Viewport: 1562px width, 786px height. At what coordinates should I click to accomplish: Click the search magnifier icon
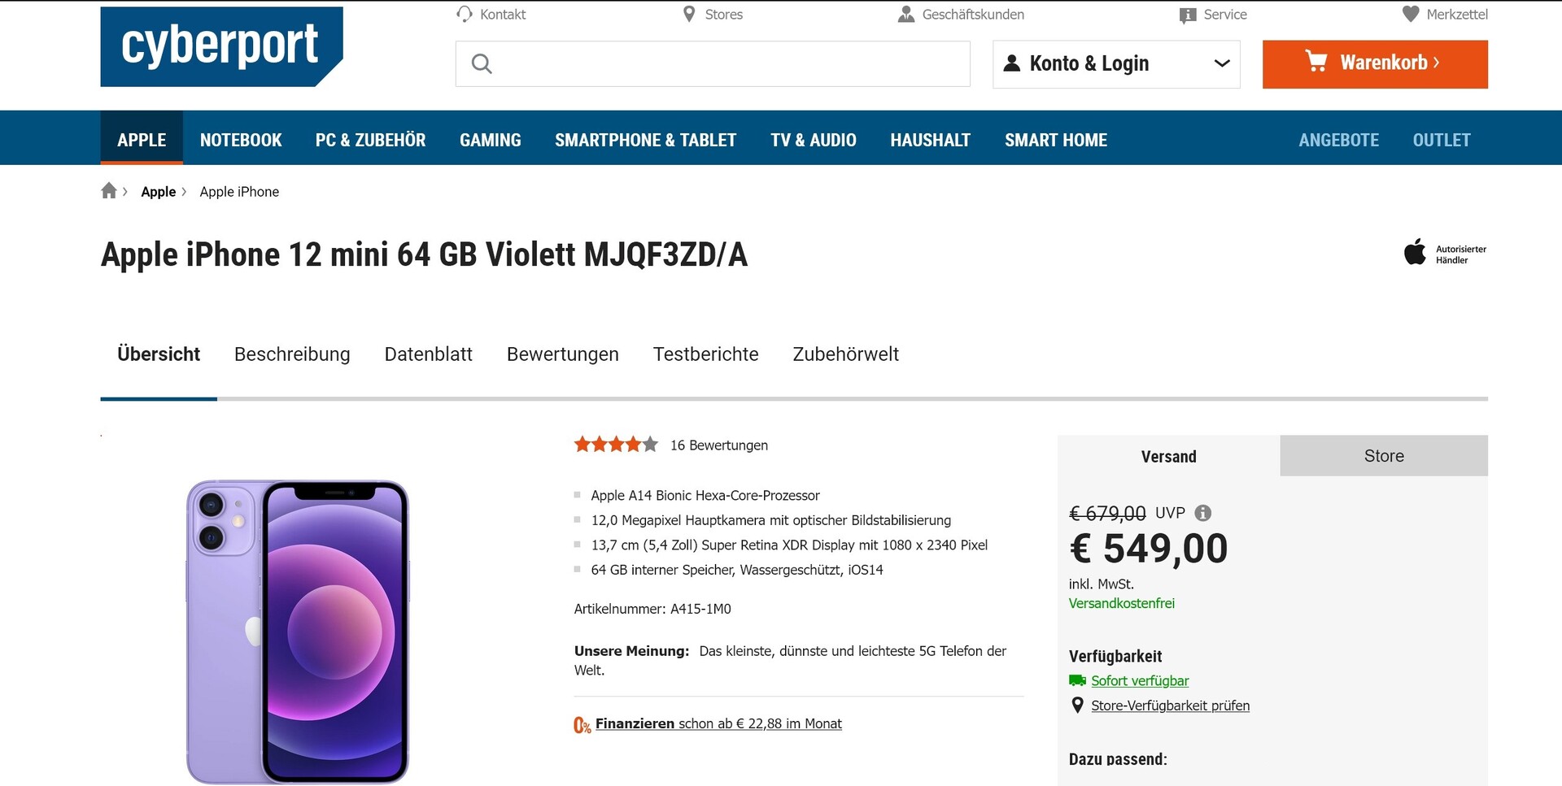482,63
